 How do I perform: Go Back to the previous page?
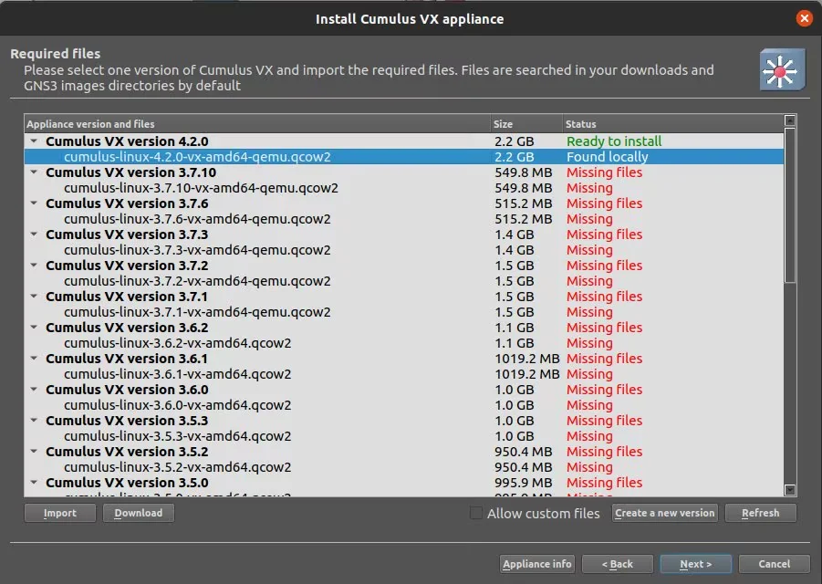[x=617, y=564]
